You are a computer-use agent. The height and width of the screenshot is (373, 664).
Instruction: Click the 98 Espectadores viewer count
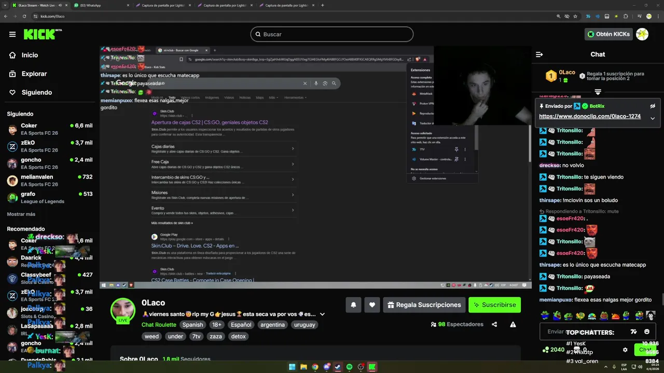[x=457, y=324]
